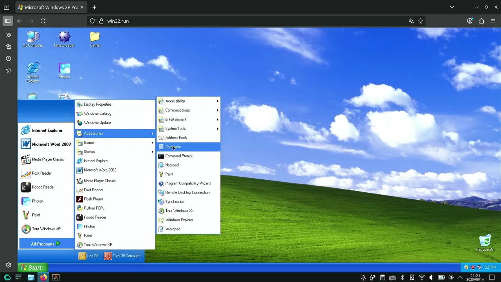The width and height of the screenshot is (501, 282).
Task: Expand the System Tools submenu
Action: pos(188,128)
